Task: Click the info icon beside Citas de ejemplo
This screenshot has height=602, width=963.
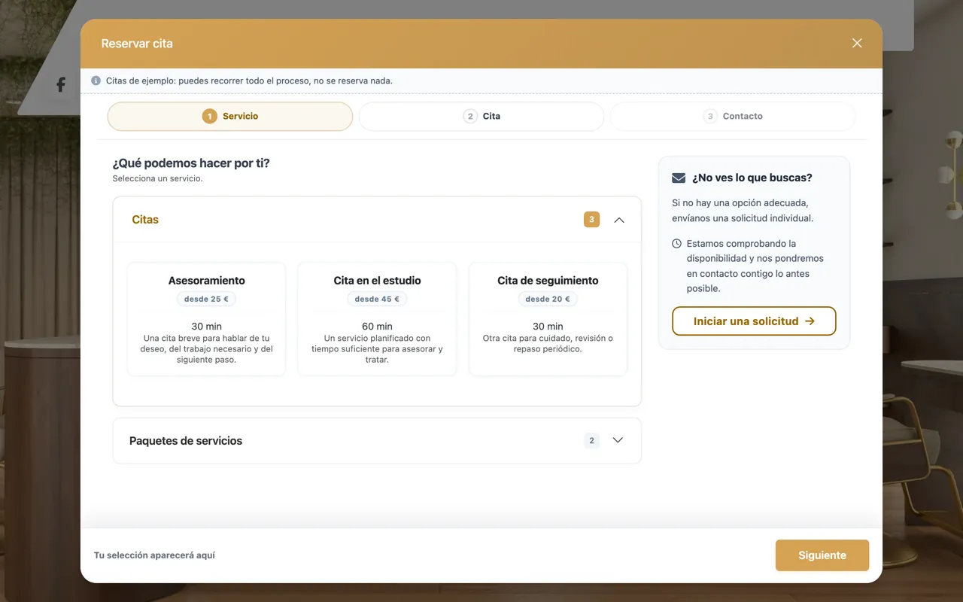Action: coord(96,81)
